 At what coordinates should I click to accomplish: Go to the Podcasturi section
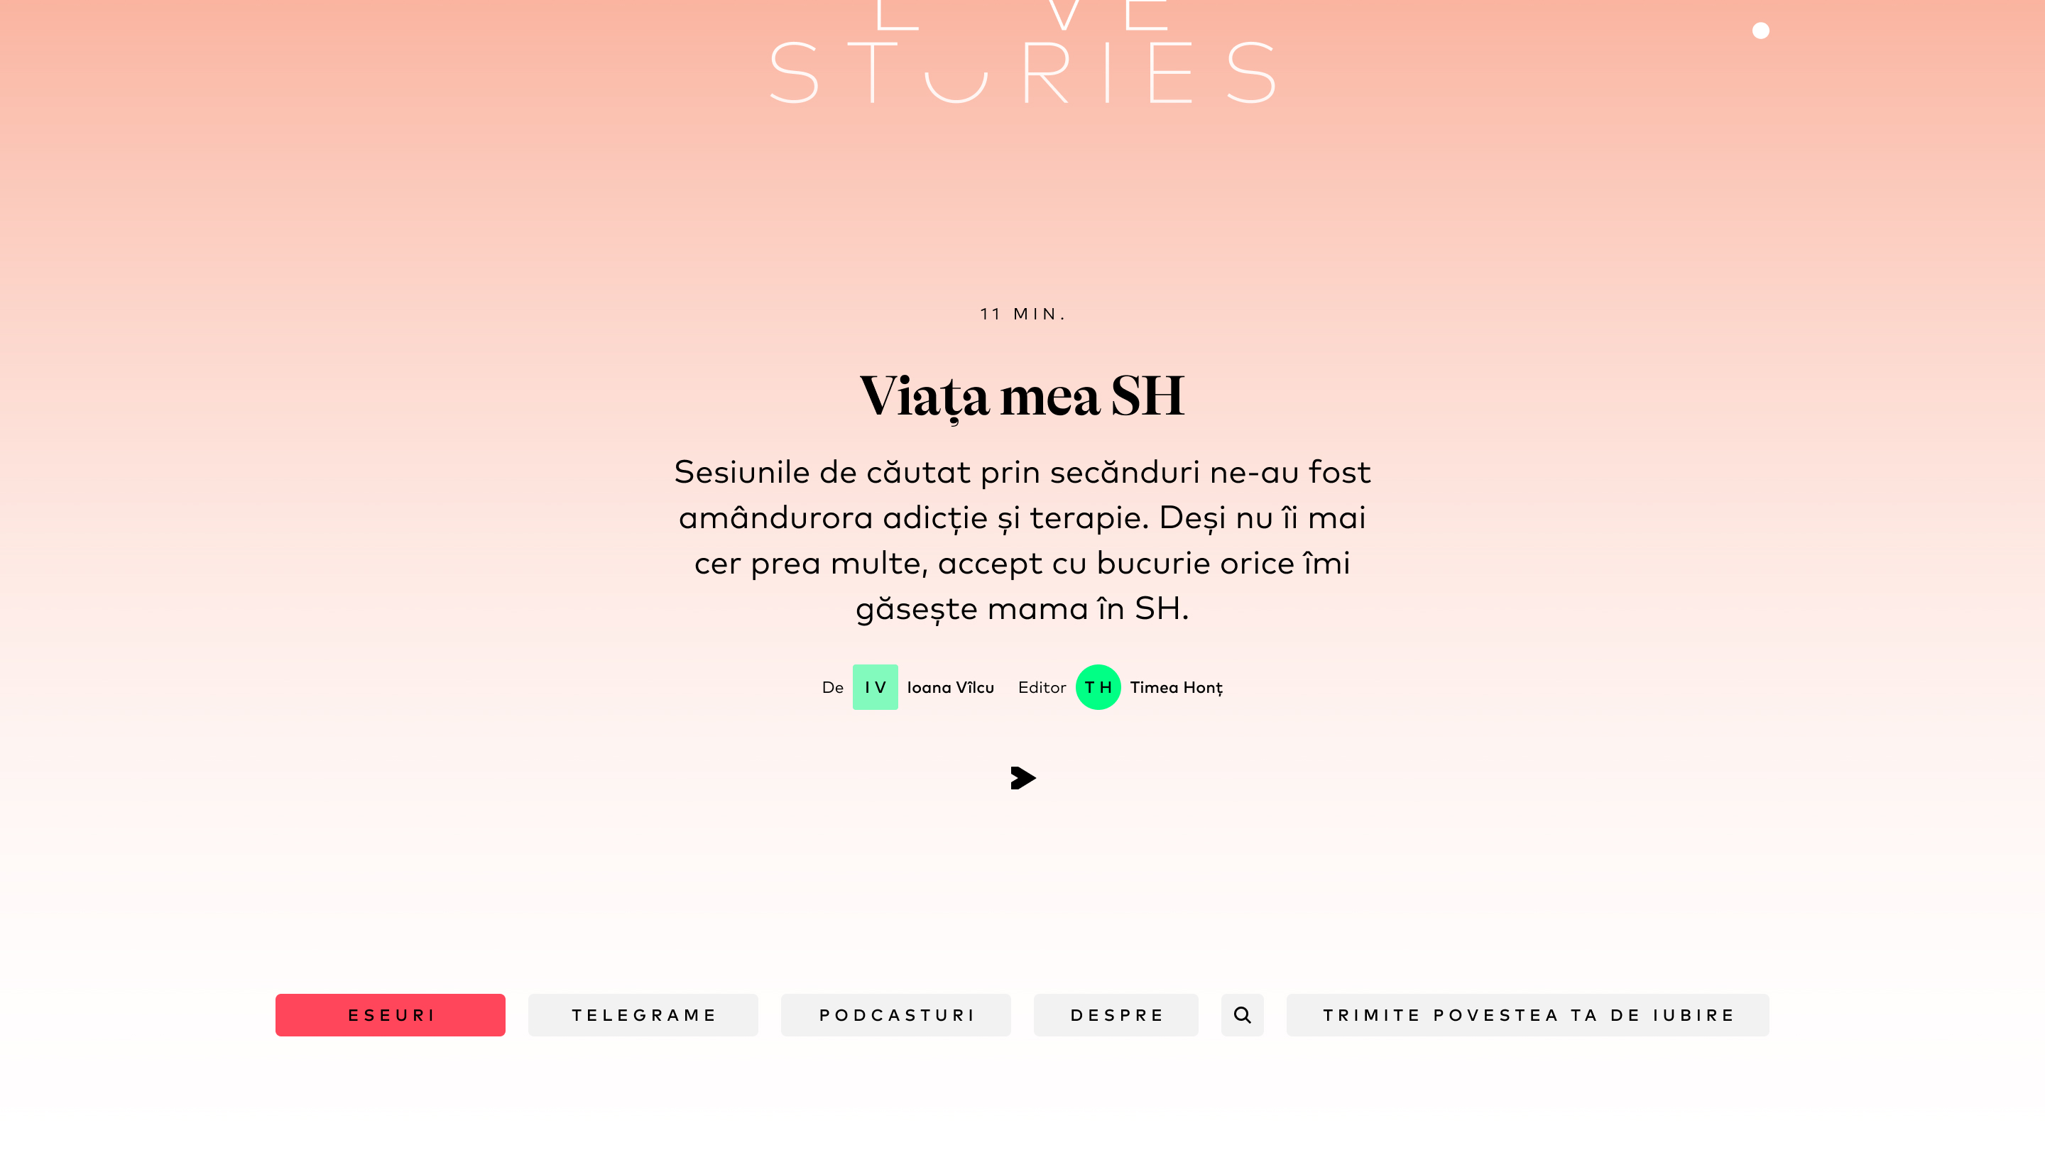pyautogui.click(x=895, y=1014)
